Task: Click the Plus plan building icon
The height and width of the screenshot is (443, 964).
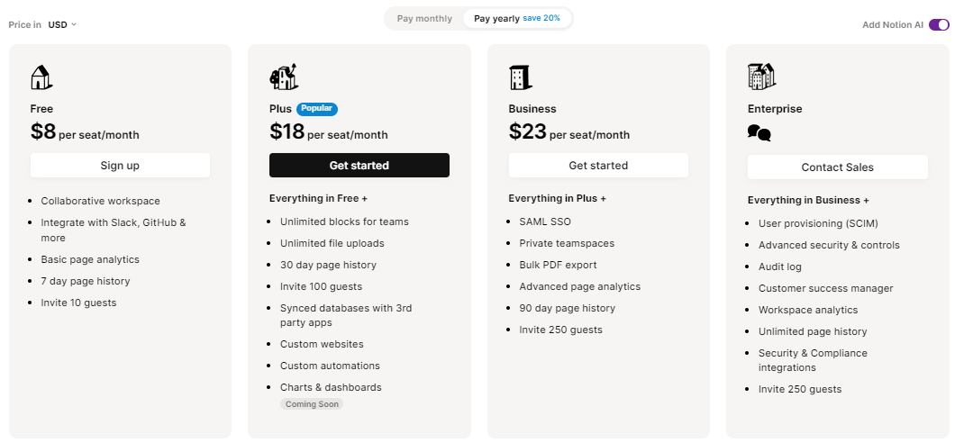Action: [x=284, y=77]
